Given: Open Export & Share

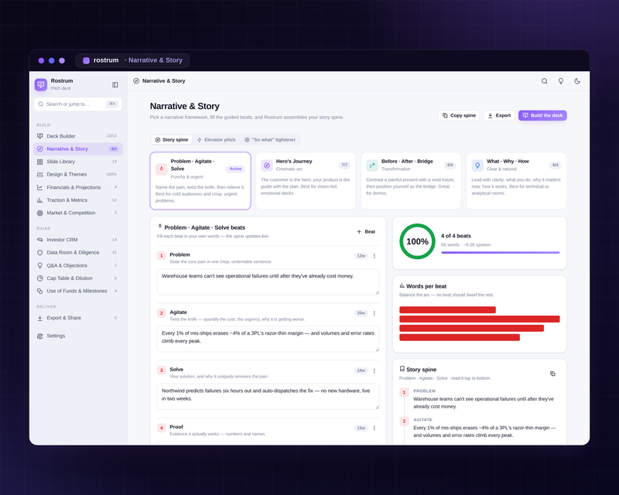Looking at the screenshot, I should [78, 318].
